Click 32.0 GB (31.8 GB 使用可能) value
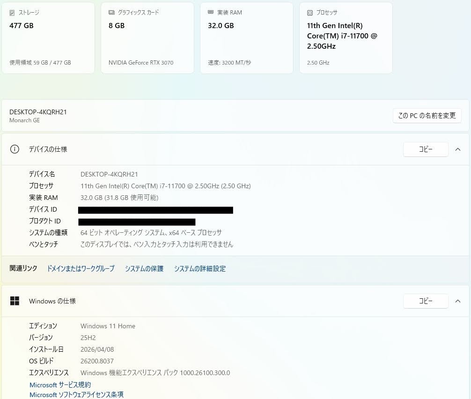Viewport: 471px width, 399px height. coord(119,198)
